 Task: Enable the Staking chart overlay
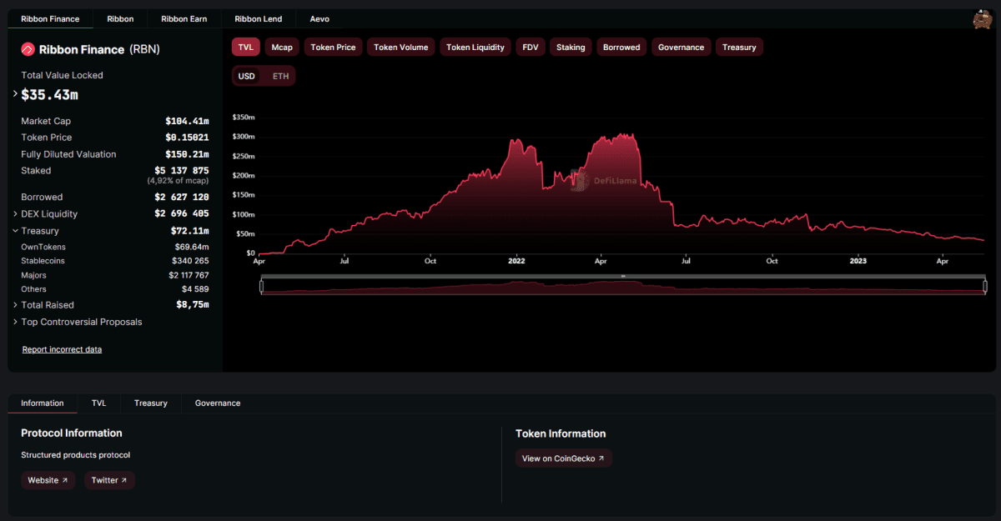[x=570, y=47]
